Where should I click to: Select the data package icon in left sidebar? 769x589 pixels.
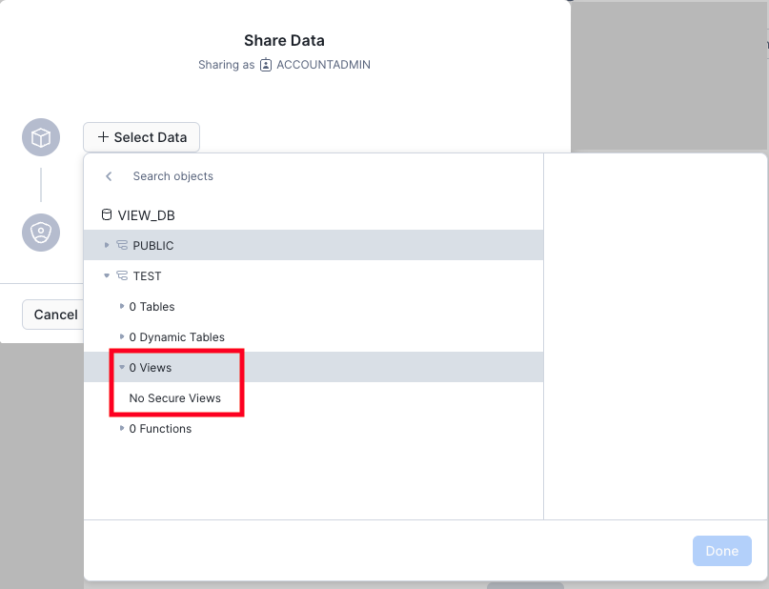(x=40, y=137)
